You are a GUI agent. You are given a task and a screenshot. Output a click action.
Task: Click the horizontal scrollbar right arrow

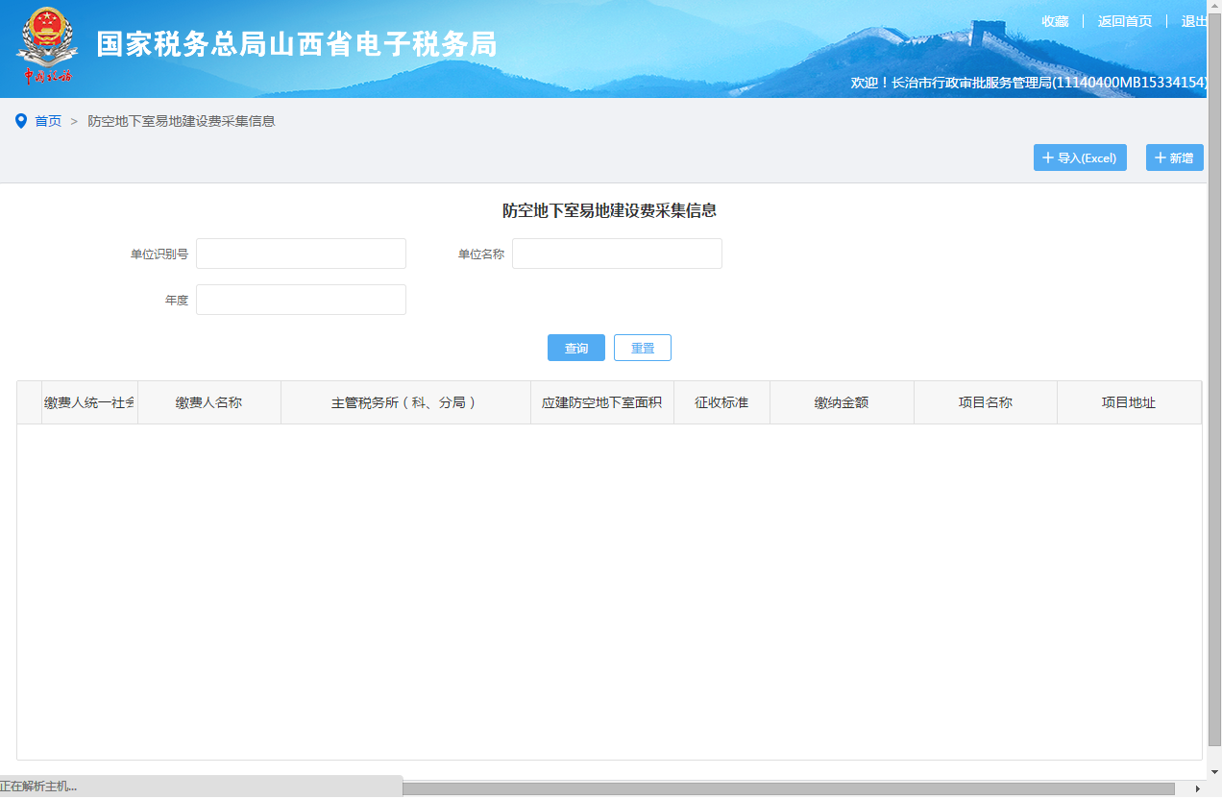pyautogui.click(x=1198, y=788)
